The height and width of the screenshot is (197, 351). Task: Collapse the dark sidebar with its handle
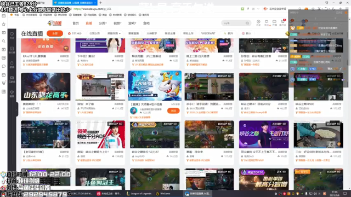17,109
